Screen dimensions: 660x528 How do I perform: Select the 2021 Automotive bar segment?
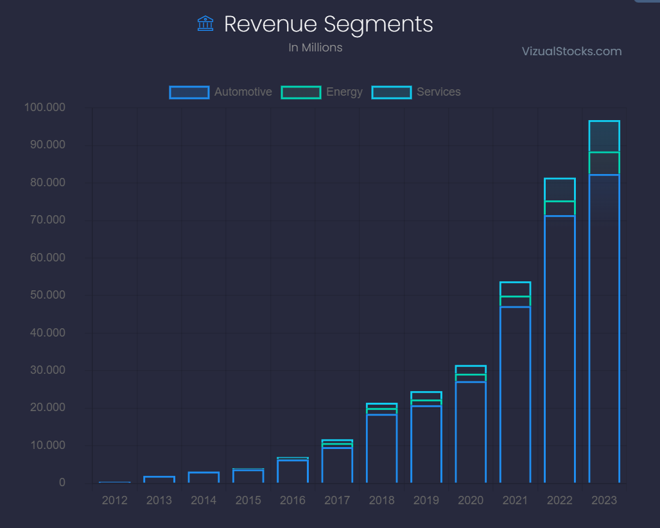pyautogui.click(x=515, y=394)
